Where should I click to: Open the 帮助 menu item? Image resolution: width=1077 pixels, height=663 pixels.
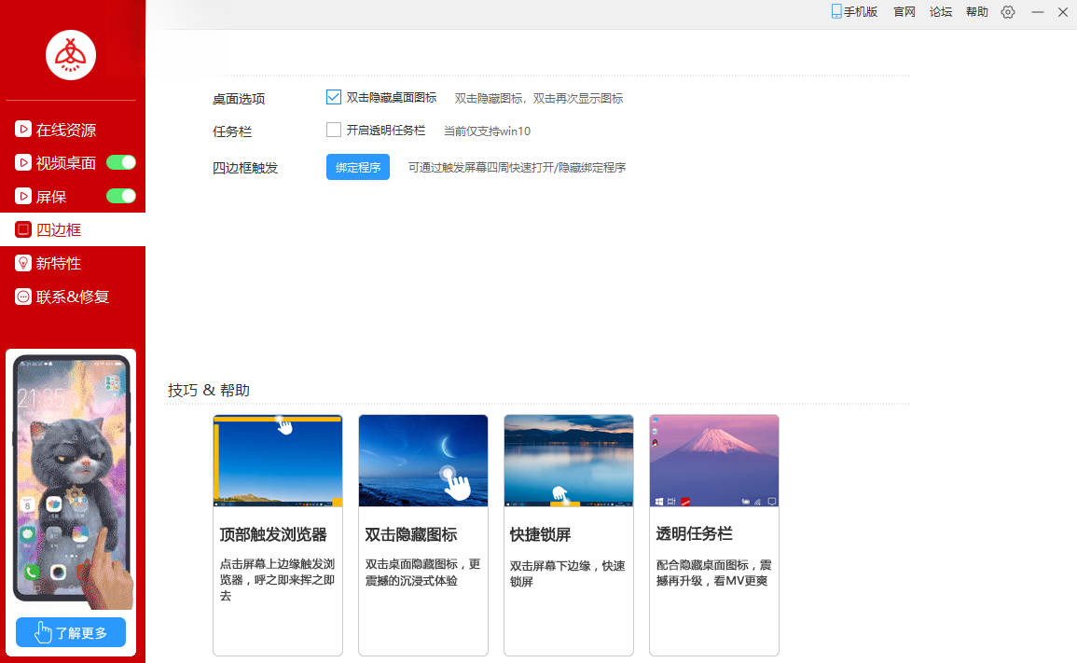(x=976, y=12)
